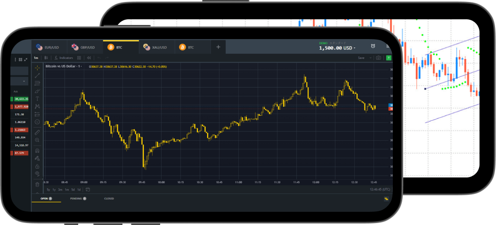This screenshot has height=225, width=496.
Task: Set chart range to 1d
Action: 79,190
